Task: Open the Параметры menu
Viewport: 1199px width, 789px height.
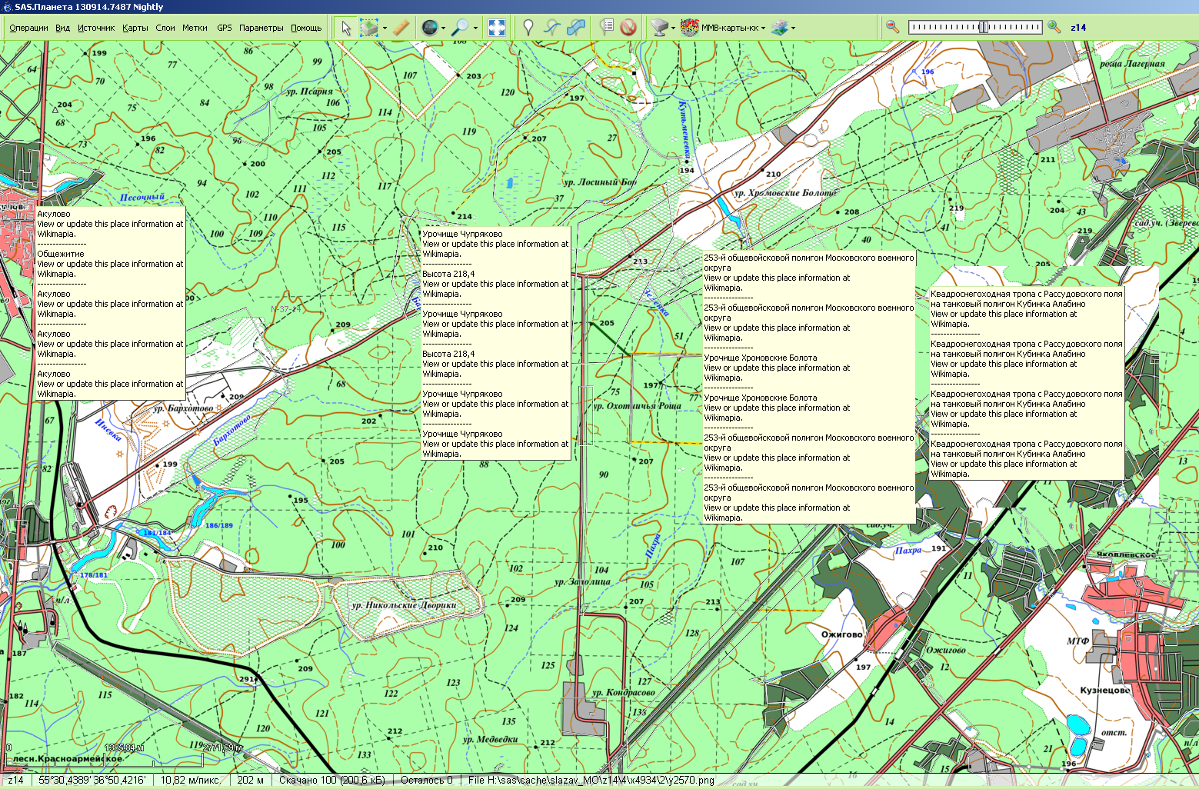Action: (x=261, y=28)
